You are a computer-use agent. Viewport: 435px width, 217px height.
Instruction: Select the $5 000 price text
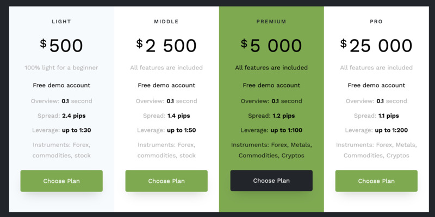[x=271, y=46]
